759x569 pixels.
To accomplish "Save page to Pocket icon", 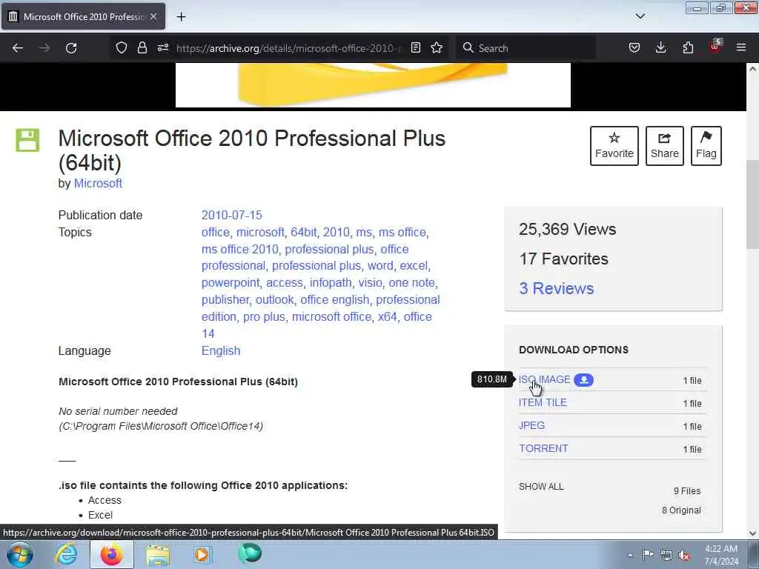I will [x=634, y=47].
